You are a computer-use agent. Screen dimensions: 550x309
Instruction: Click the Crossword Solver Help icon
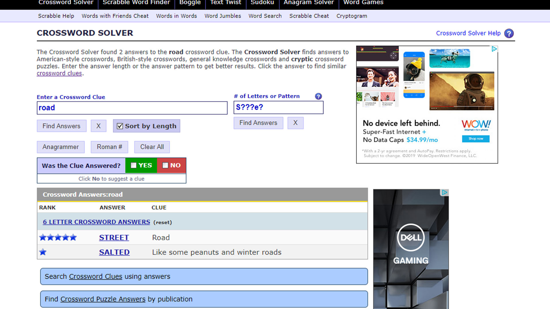[x=510, y=33]
